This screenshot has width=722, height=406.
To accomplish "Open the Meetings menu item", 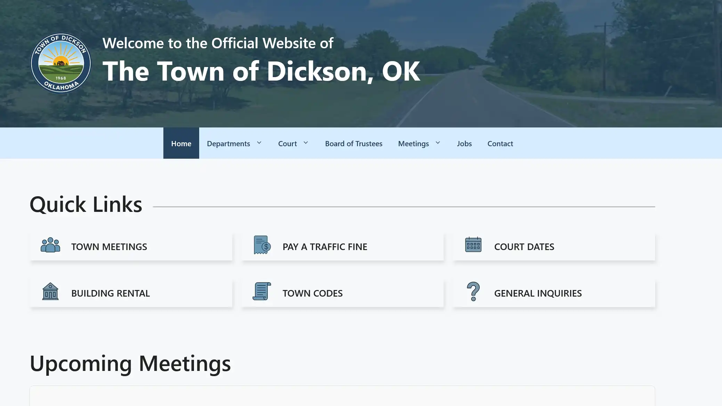I will [x=413, y=143].
